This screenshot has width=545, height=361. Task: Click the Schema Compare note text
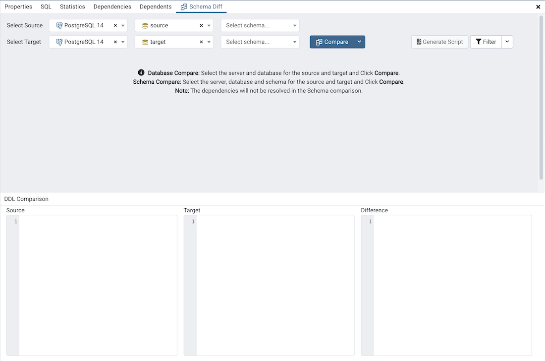point(269,82)
